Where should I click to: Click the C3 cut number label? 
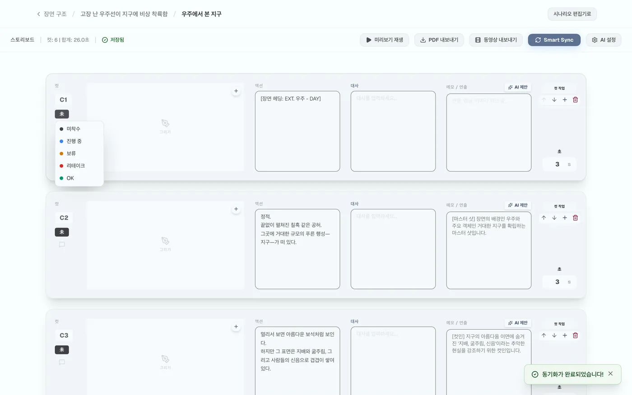point(64,335)
